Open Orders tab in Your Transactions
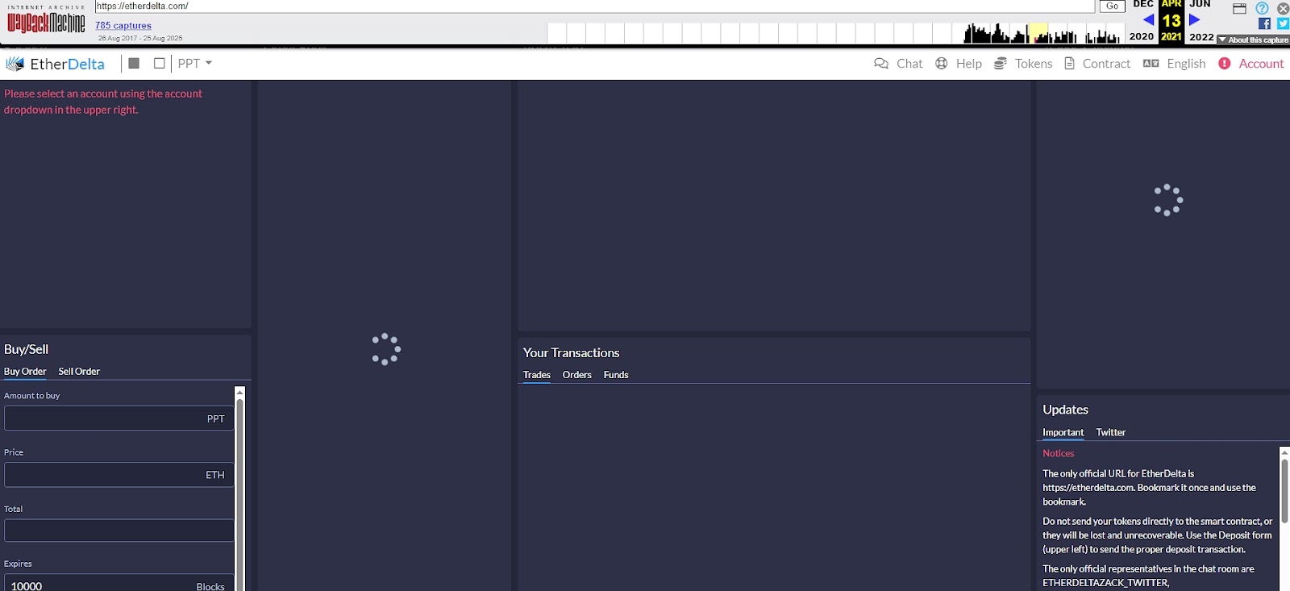The width and height of the screenshot is (1290, 591). pyautogui.click(x=576, y=375)
